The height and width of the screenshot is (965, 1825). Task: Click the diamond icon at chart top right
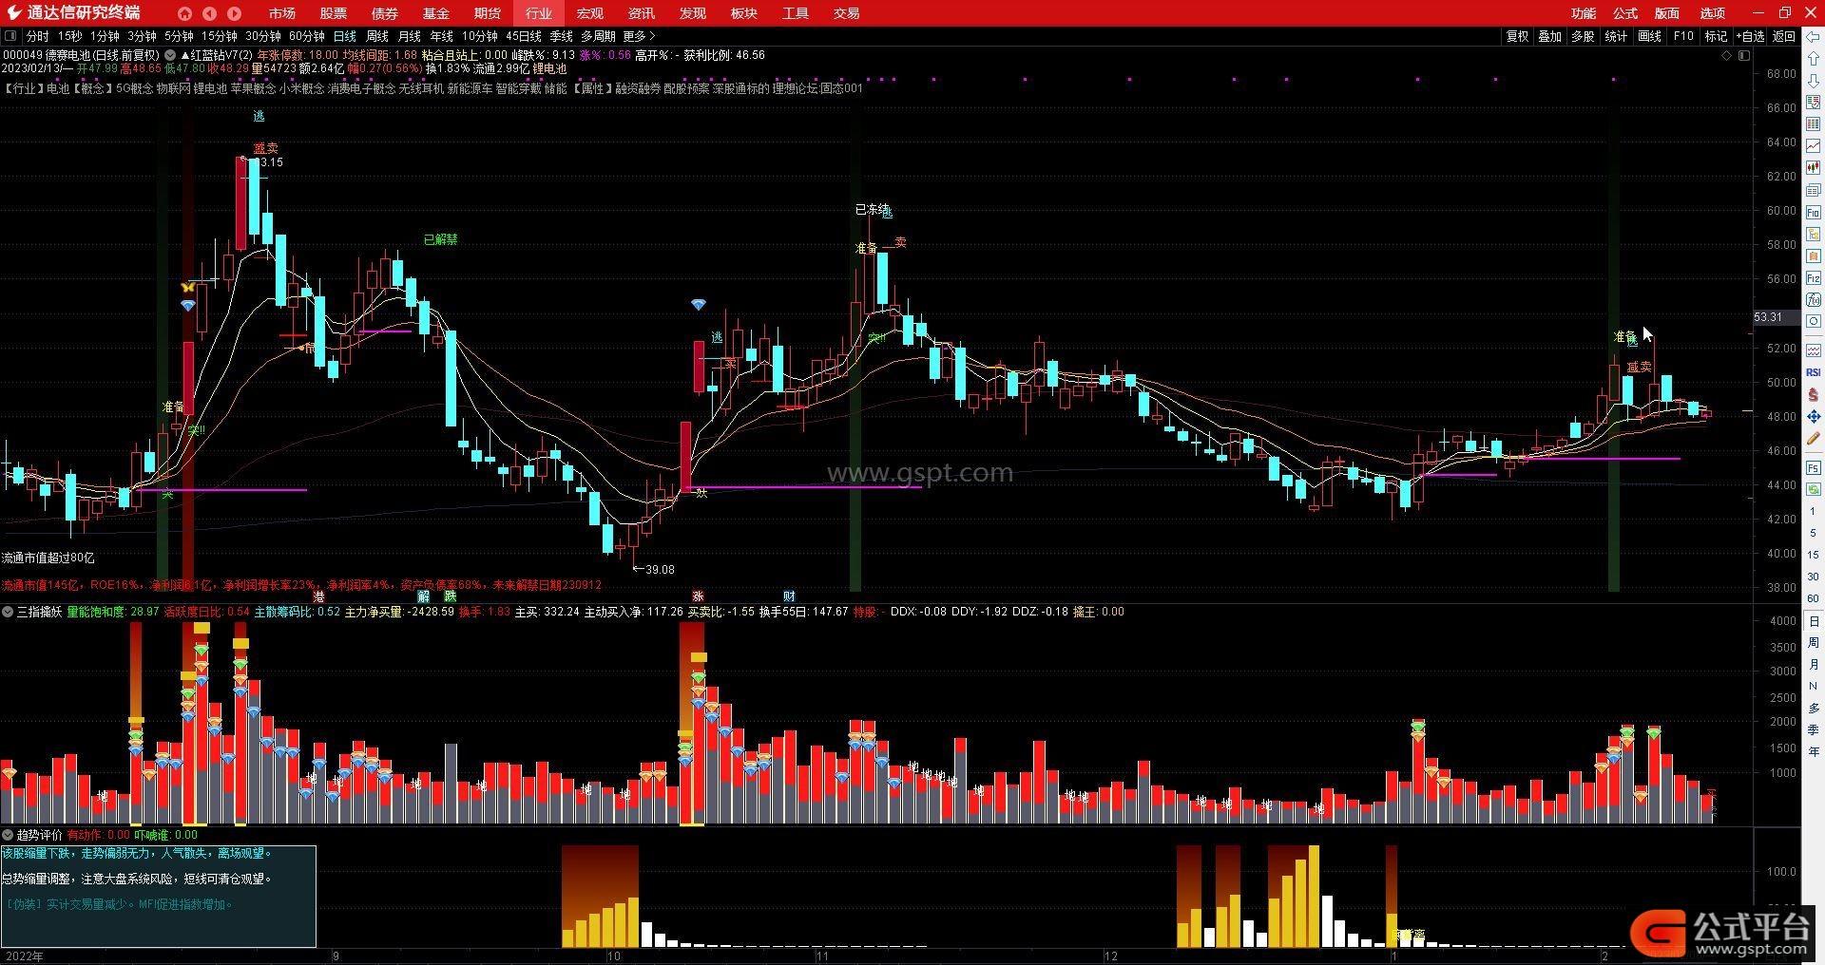[1727, 55]
